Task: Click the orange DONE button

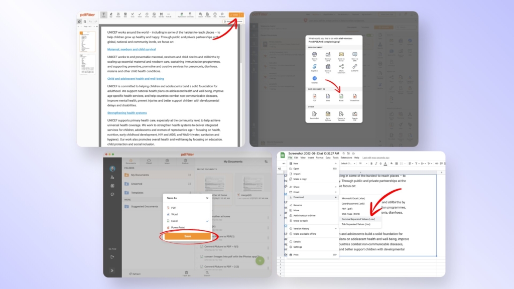Action: 234,15
